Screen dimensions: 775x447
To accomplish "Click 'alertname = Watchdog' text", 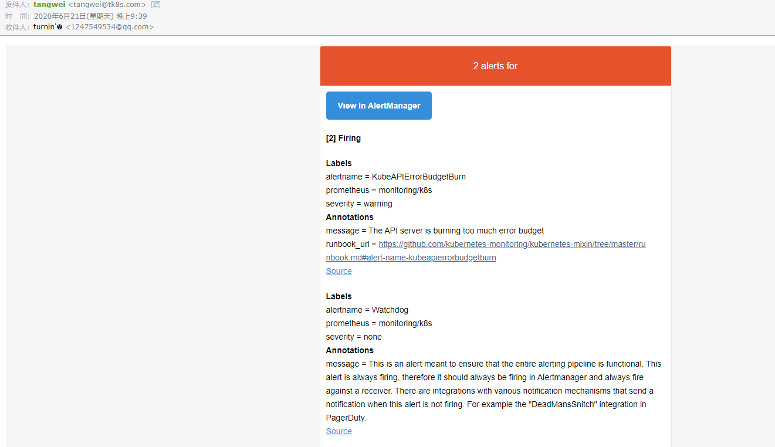I will coord(367,310).
